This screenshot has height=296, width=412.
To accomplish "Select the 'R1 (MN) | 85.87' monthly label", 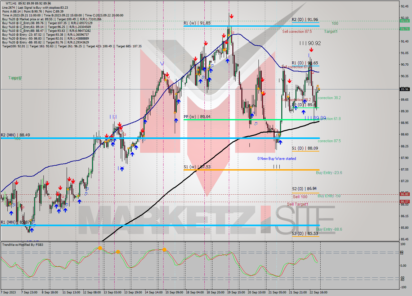I will [x=15, y=222].
